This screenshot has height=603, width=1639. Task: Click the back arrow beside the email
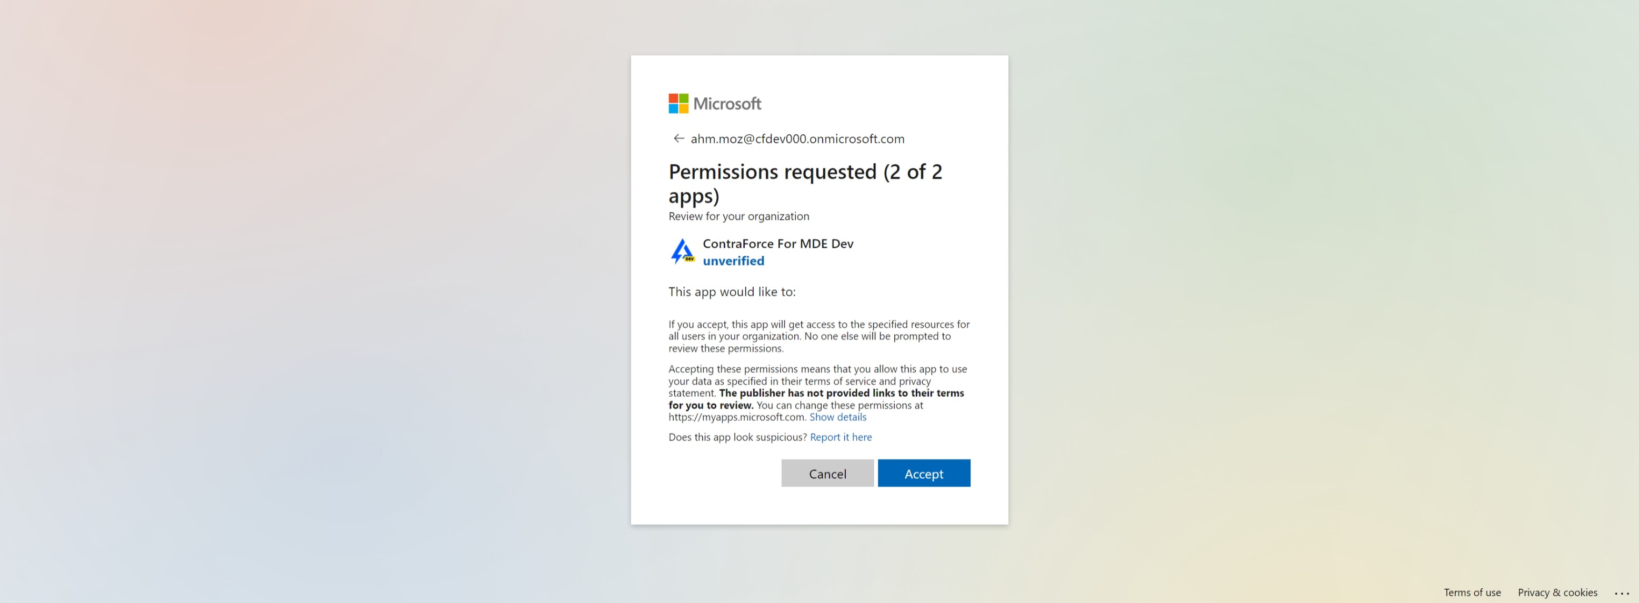[678, 139]
